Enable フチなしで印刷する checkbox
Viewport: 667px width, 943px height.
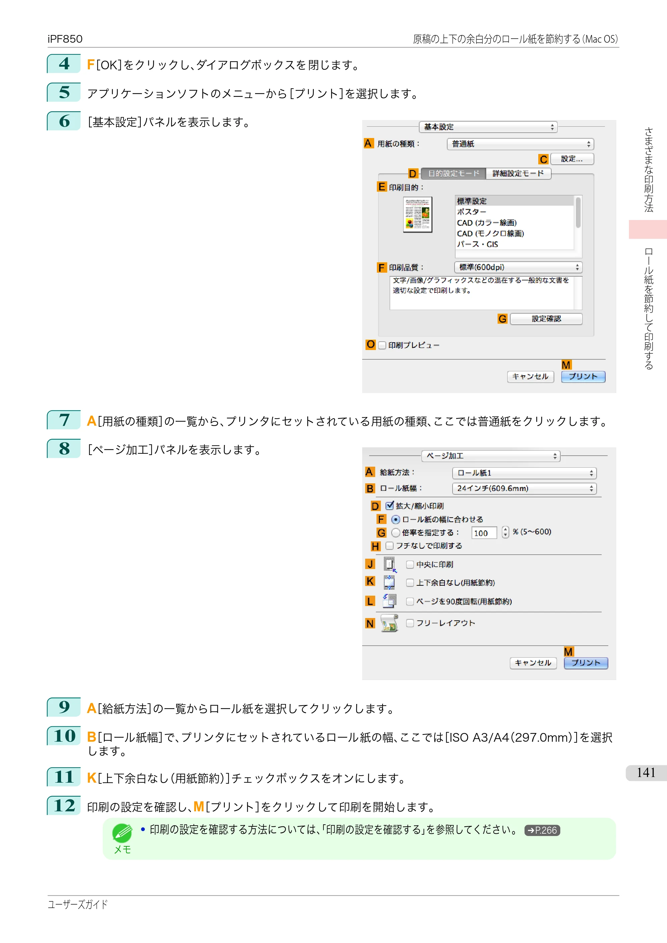click(x=390, y=546)
